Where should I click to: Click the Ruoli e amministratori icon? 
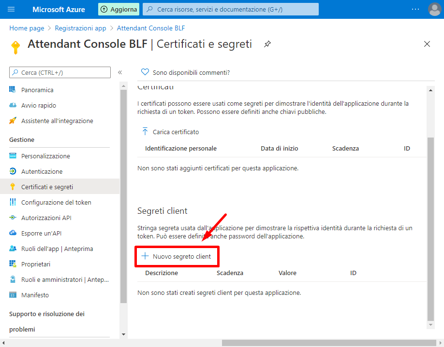[x=13, y=279]
